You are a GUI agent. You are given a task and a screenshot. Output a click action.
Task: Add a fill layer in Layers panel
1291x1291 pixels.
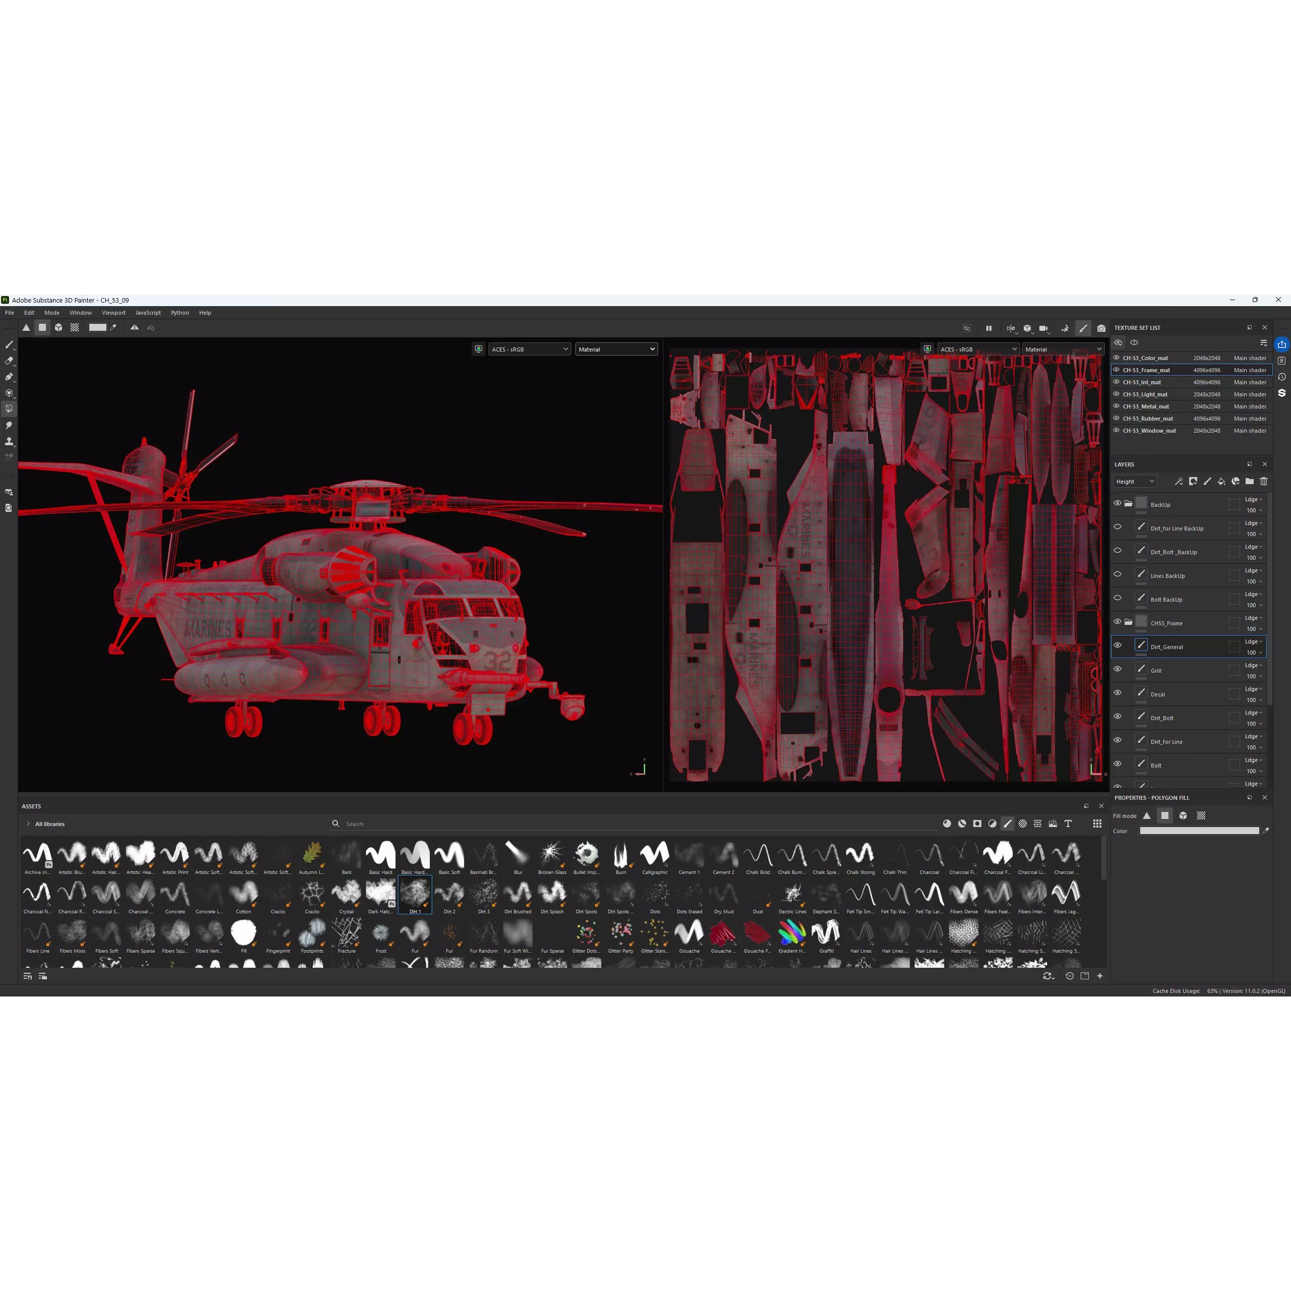(1221, 481)
